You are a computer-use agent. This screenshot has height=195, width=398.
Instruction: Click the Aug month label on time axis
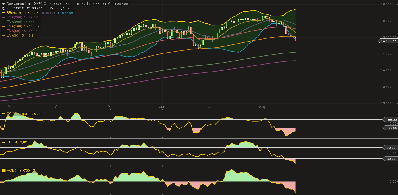point(262,107)
